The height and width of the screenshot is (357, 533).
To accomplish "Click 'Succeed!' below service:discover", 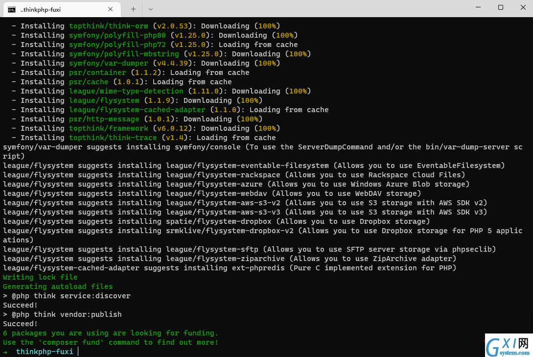I will [x=20, y=305].
